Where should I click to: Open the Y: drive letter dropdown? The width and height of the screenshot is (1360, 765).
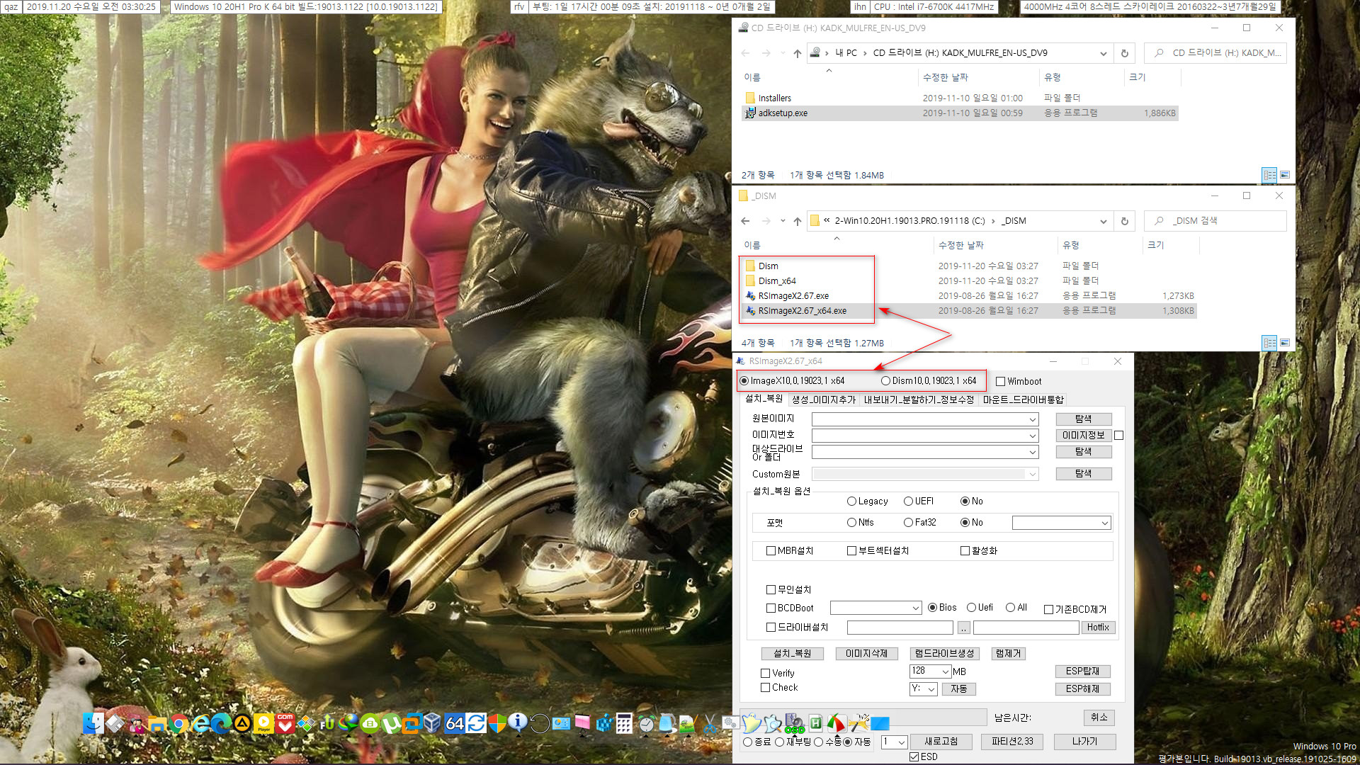pyautogui.click(x=931, y=689)
